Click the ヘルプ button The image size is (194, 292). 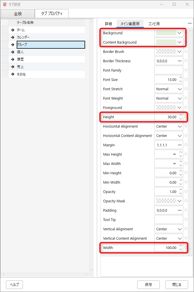14,285
